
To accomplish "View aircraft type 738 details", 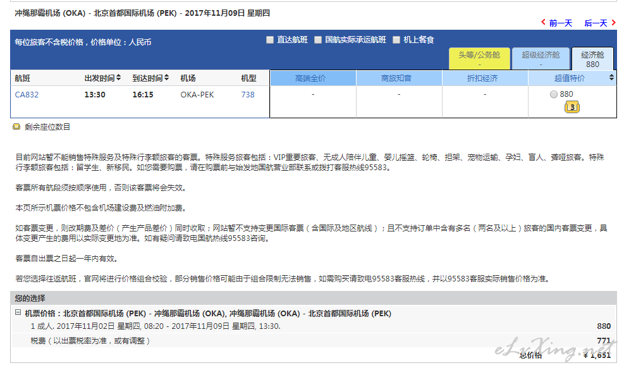I will [x=248, y=95].
